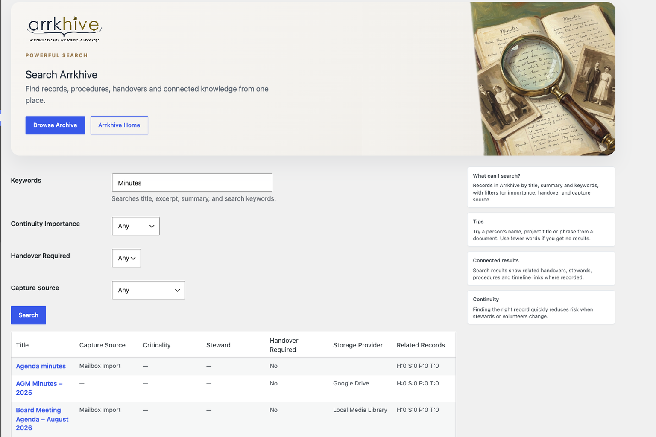
Task: Click the Arrkhive logo
Action: pos(64,29)
